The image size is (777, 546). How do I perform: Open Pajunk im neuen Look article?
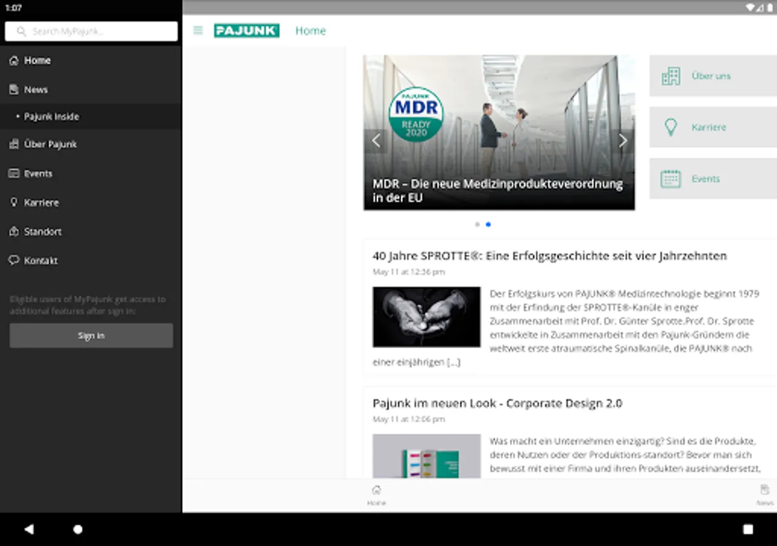coord(497,403)
